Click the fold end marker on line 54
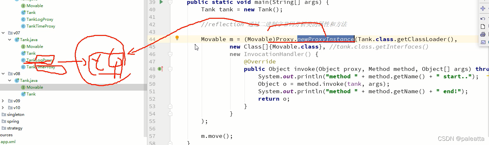Image resolution: width=489 pixels, height=145 pixels. point(170,114)
